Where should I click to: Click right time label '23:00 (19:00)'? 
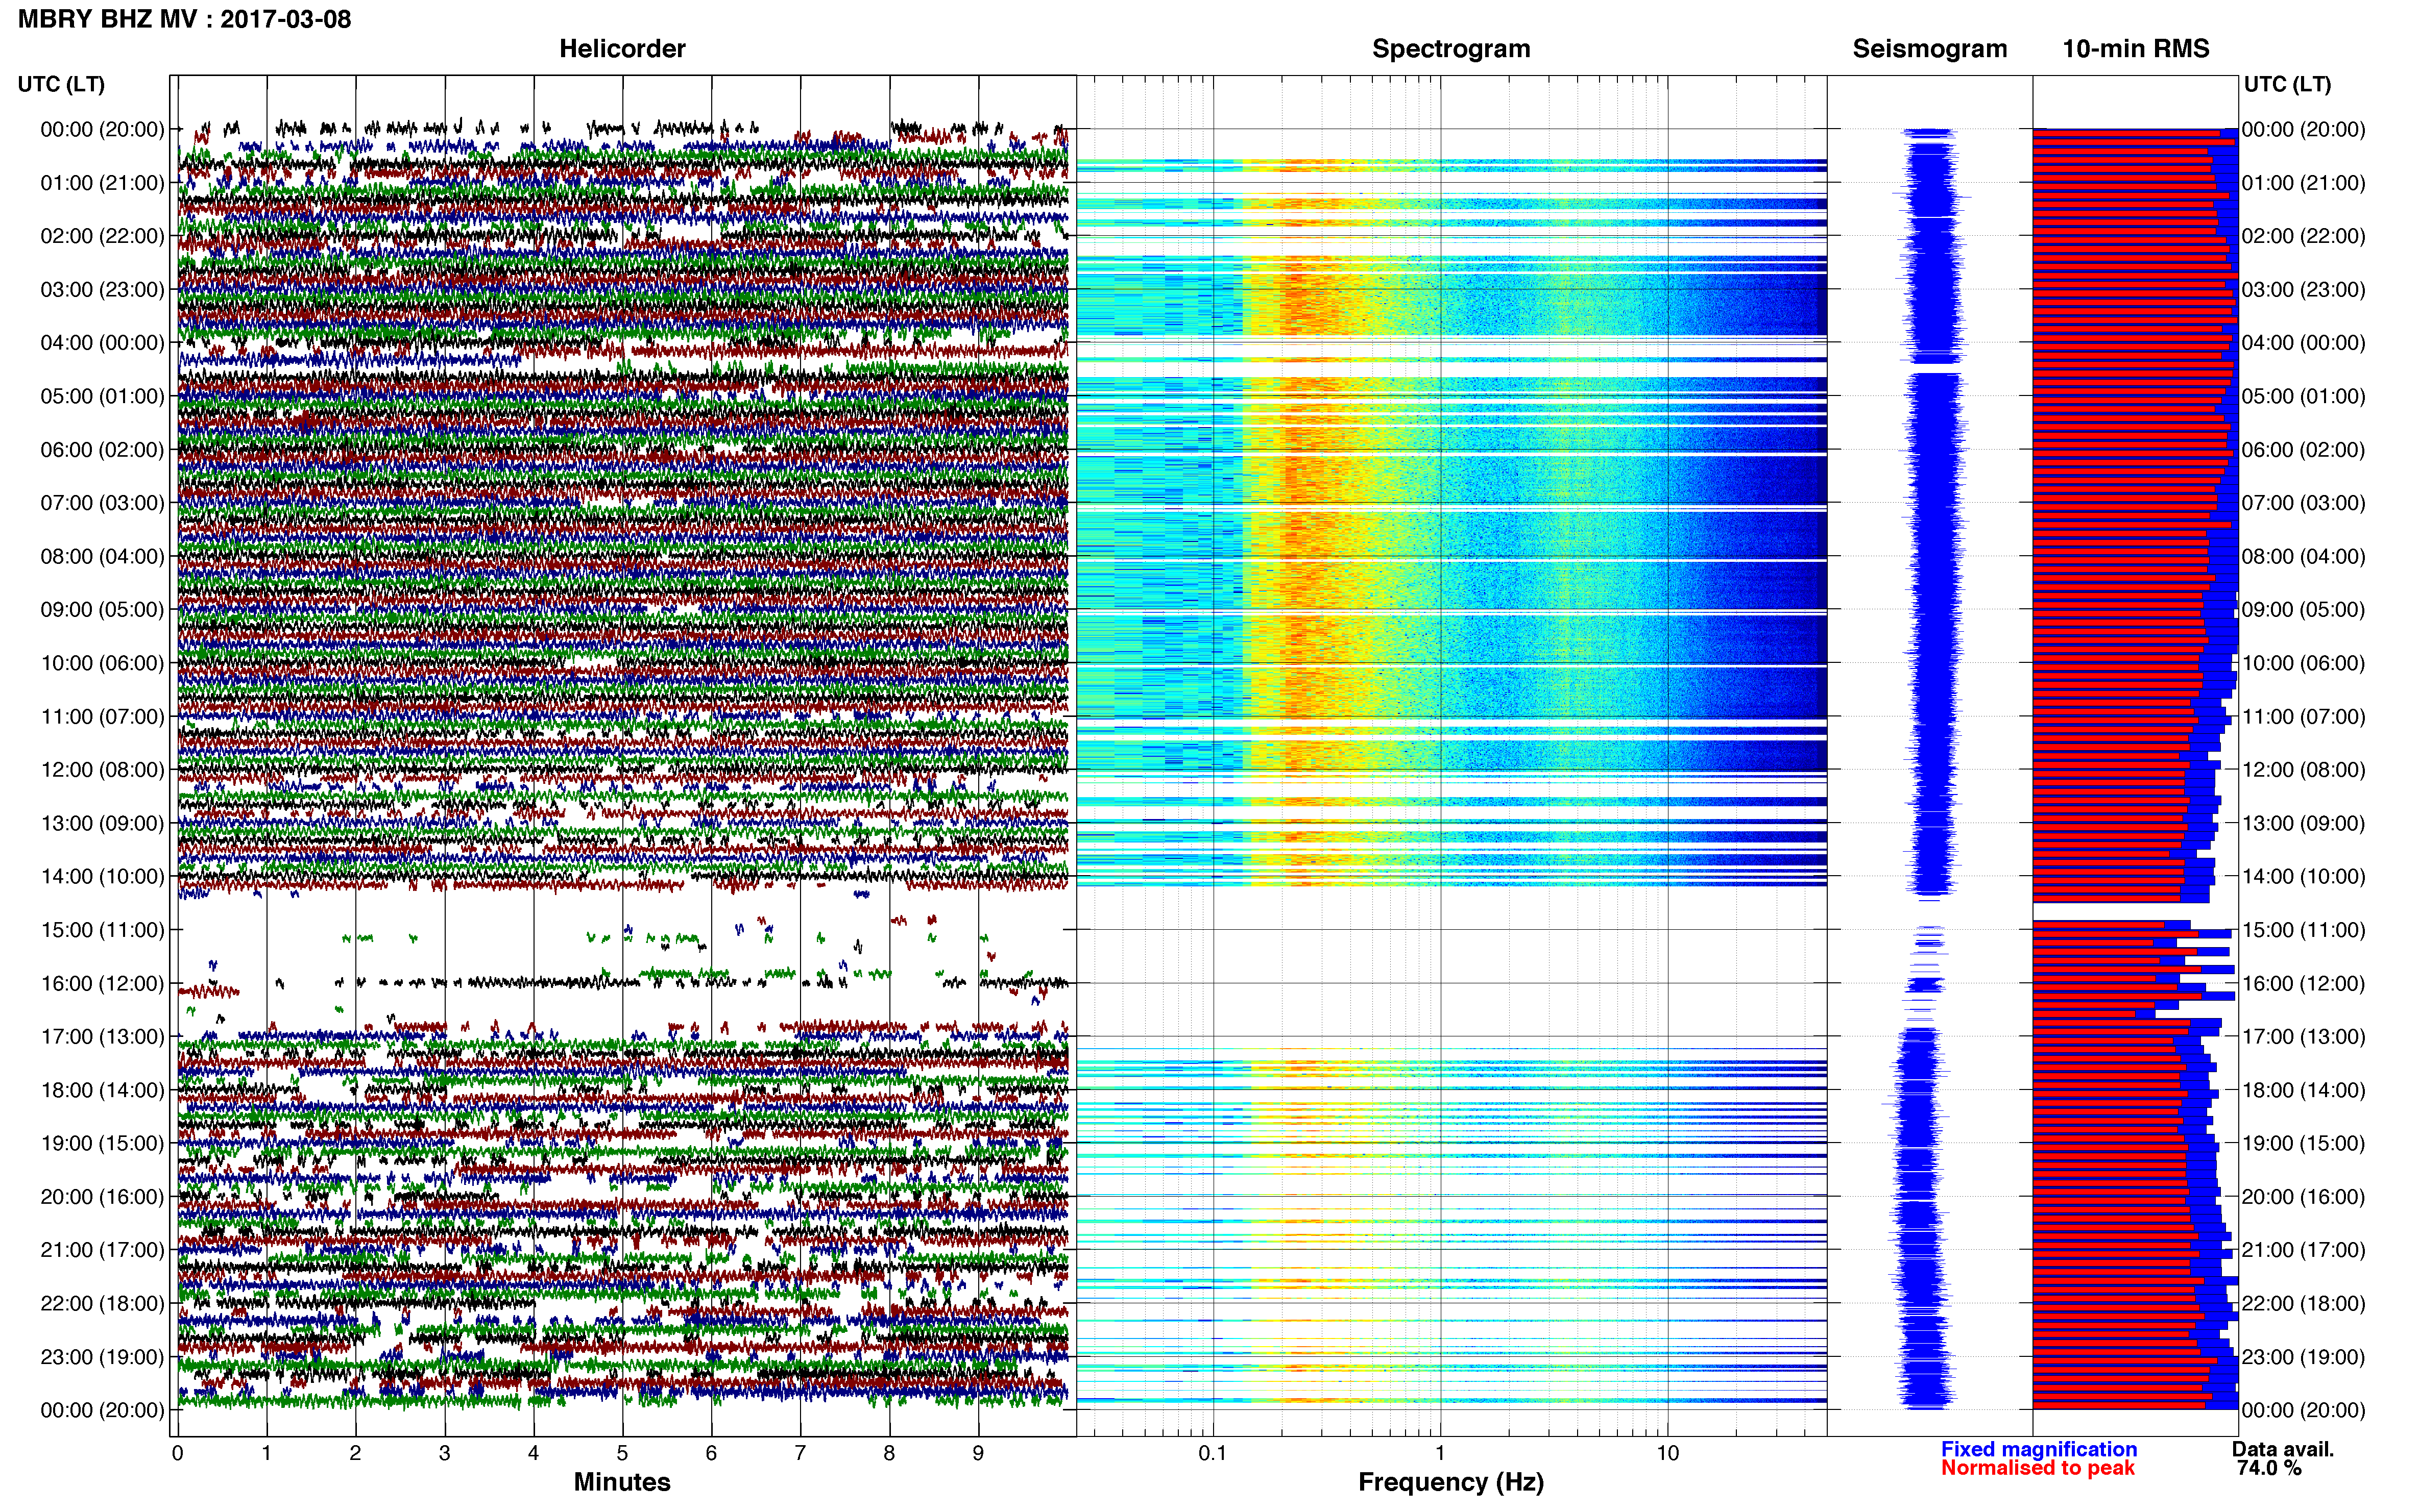pos(2304,1357)
